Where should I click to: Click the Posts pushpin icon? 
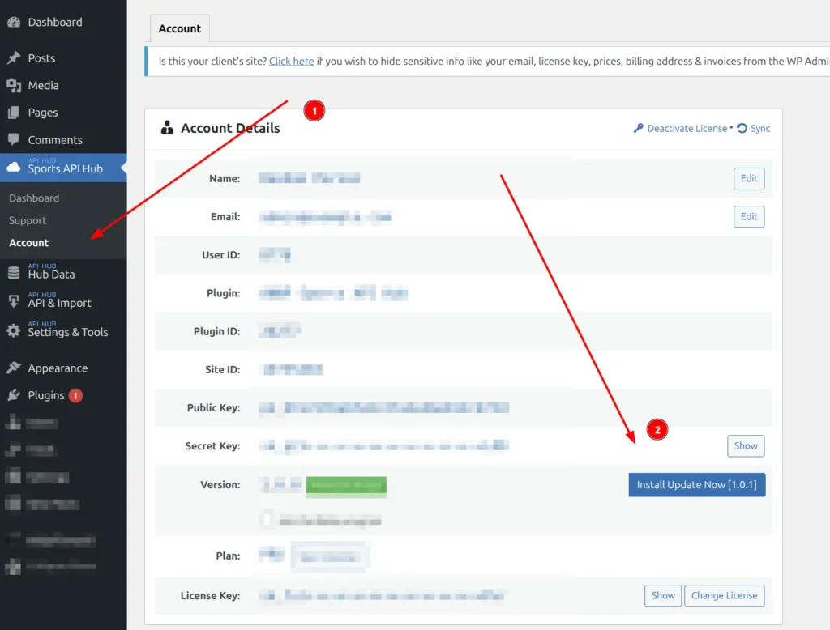[x=14, y=57]
